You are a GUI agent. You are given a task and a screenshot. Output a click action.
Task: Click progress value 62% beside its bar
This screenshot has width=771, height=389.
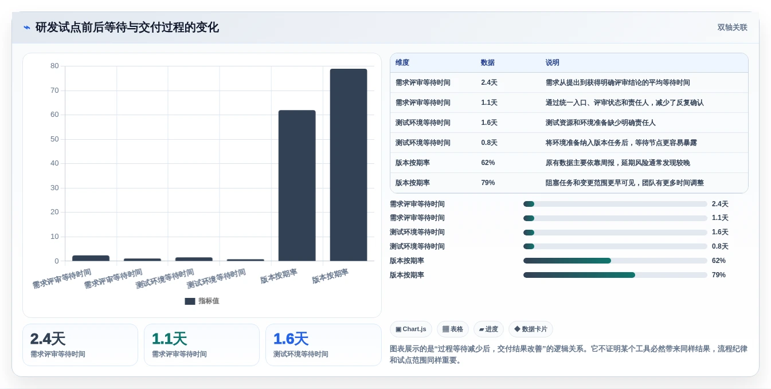coord(719,261)
